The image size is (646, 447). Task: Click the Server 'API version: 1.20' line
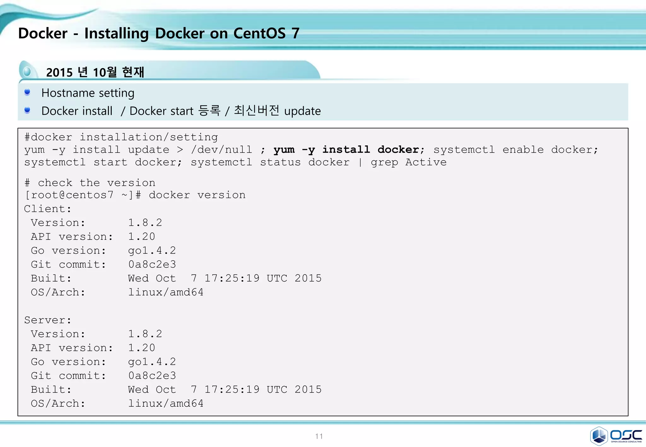93,348
